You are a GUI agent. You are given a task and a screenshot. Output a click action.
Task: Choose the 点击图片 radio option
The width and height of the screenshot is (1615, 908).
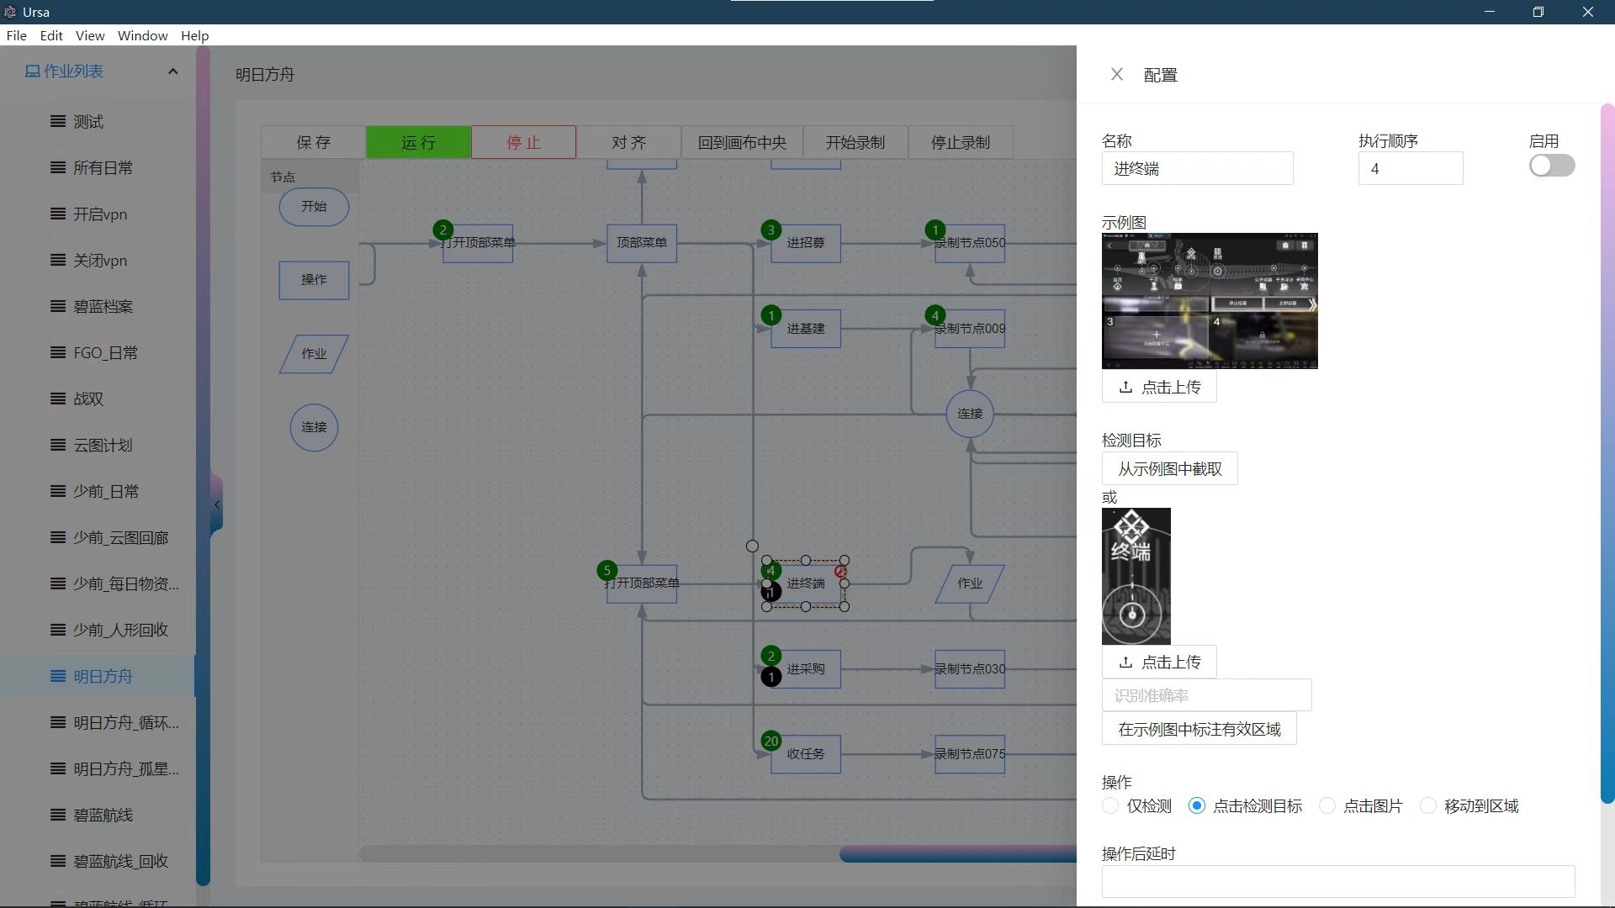click(x=1326, y=806)
